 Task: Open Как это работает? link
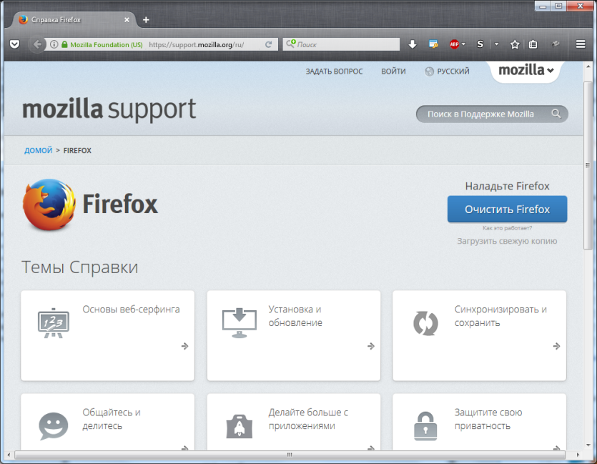click(507, 228)
